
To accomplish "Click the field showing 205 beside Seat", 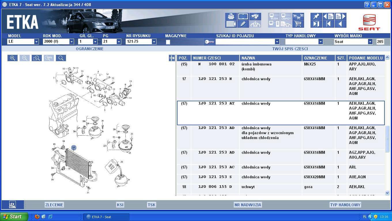I will [380, 42].
